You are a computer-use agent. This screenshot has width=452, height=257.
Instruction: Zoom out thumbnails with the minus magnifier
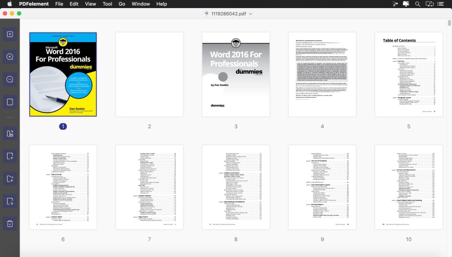coord(10,79)
